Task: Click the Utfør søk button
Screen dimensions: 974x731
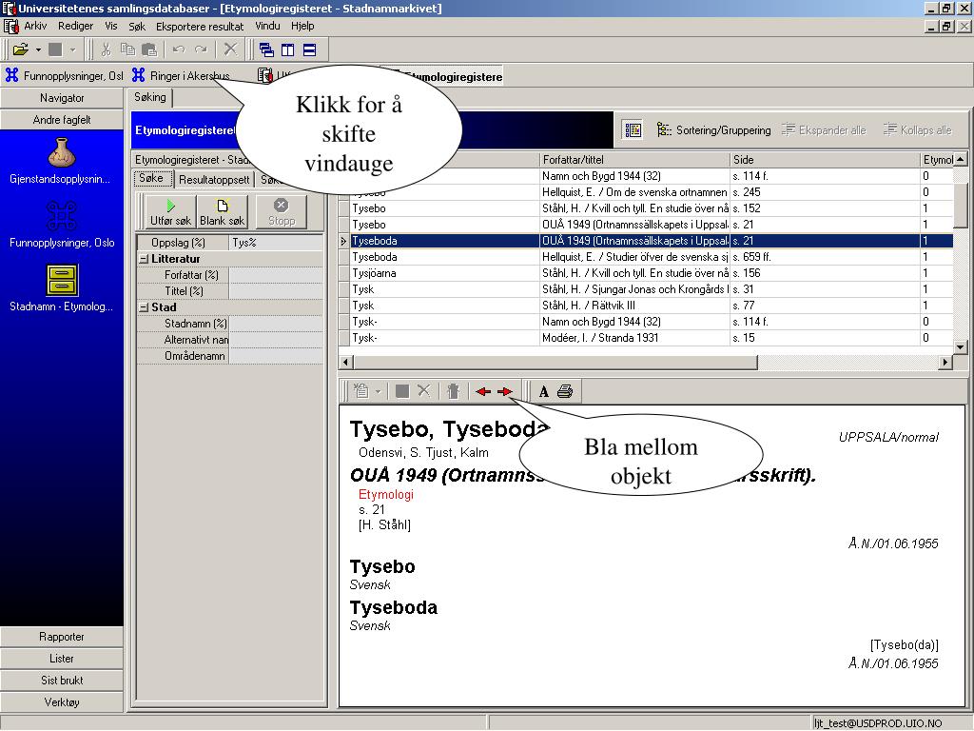Action: pos(171,212)
